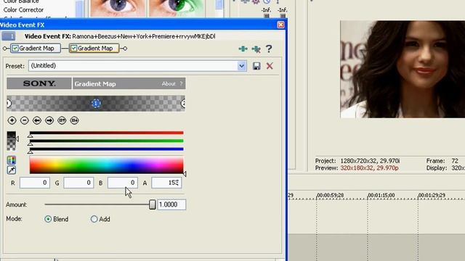Uncheck the first Gradient Map plug-in
This screenshot has height=261, width=465.
15,49
